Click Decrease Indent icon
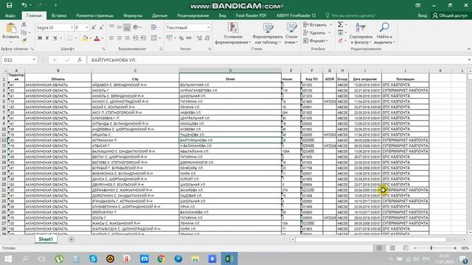Image resolution: width=472 pixels, height=265 pixels. pyautogui.click(x=136, y=38)
